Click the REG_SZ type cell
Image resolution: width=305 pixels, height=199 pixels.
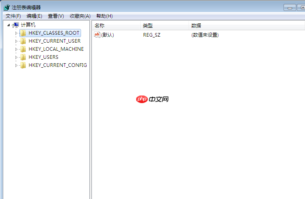152,35
